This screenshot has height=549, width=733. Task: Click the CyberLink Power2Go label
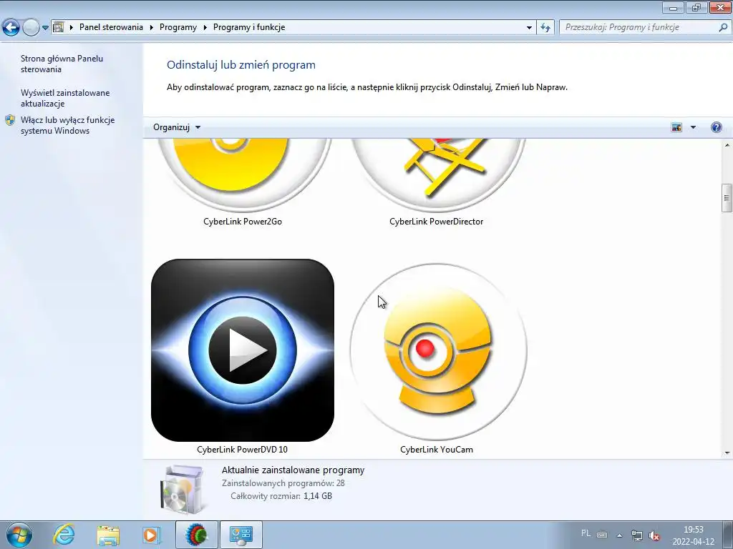243,222
